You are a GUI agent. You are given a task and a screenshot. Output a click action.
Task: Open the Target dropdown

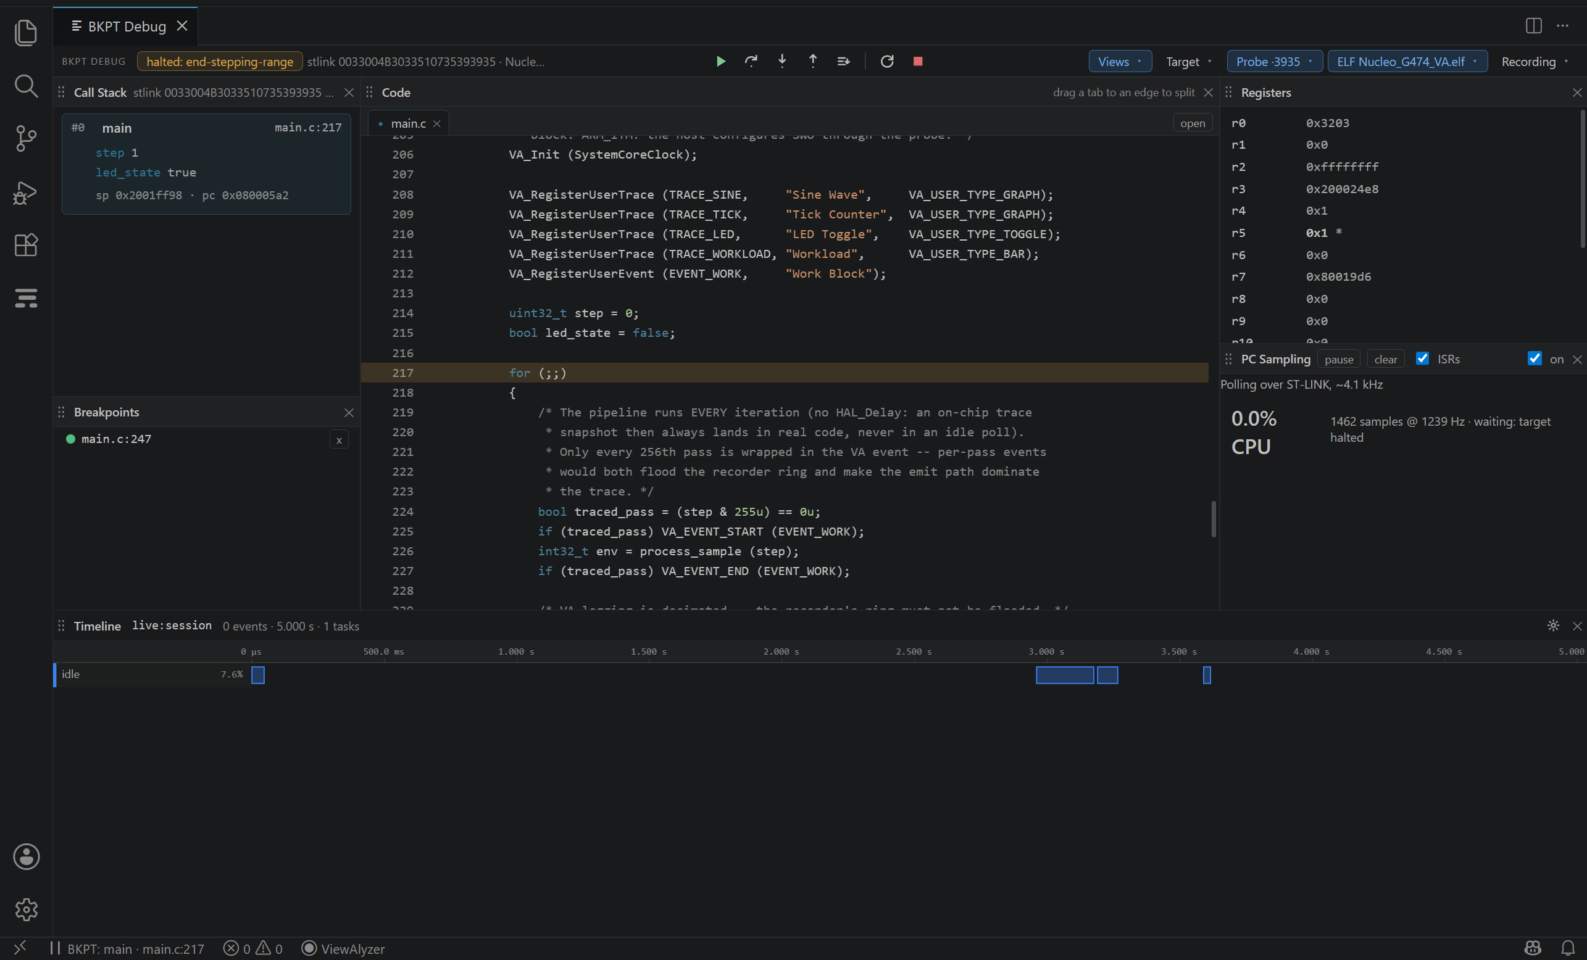click(1189, 62)
